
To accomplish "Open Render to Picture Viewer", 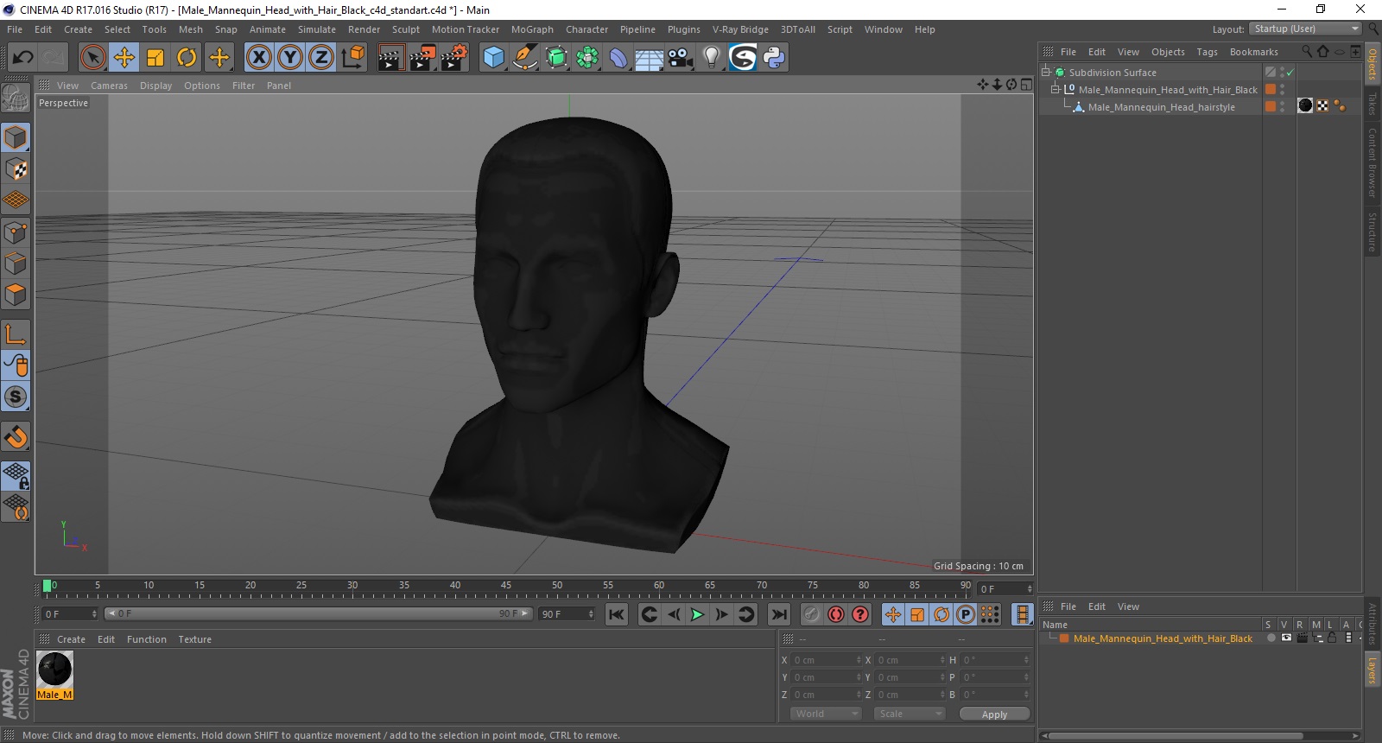I will click(422, 58).
